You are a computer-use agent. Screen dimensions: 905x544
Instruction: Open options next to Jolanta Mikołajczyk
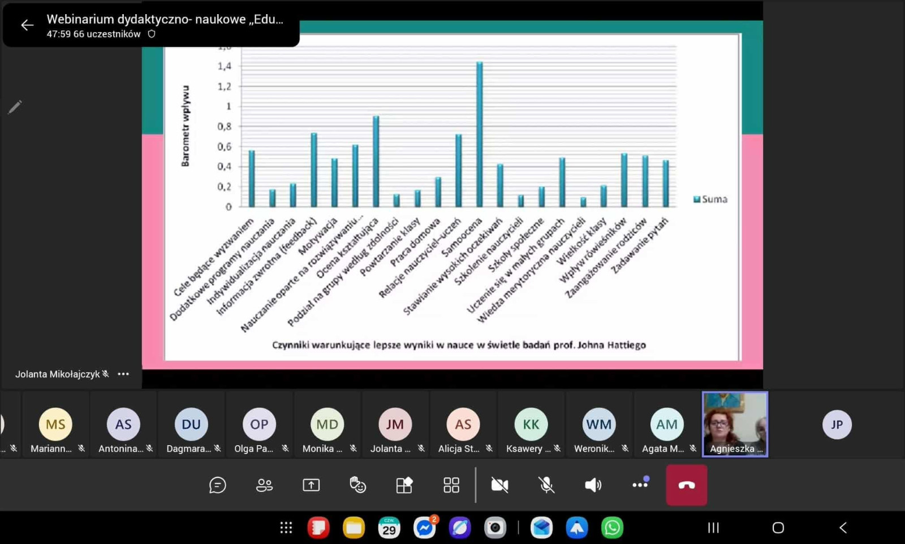point(123,374)
